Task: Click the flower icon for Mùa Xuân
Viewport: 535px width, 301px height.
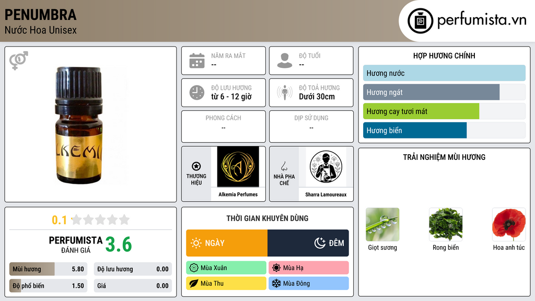Action: pos(194,268)
